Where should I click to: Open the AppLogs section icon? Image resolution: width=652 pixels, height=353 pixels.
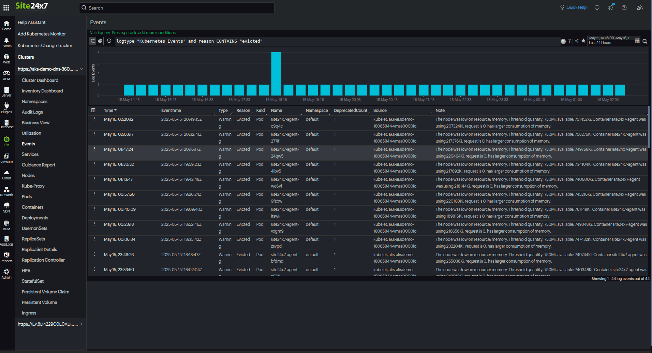coord(6,241)
